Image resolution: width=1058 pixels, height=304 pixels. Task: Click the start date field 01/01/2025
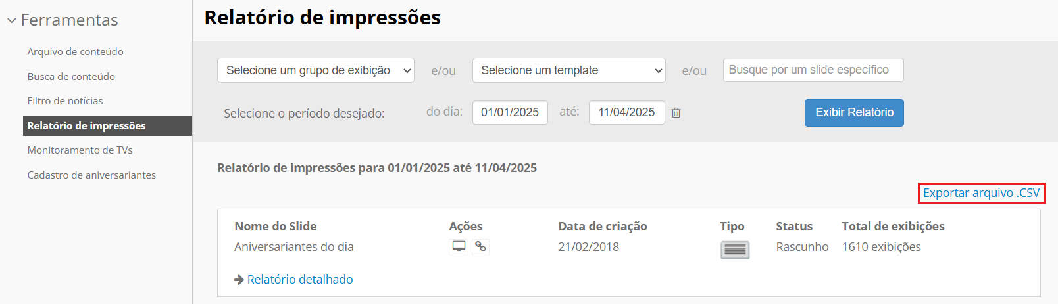tap(510, 112)
